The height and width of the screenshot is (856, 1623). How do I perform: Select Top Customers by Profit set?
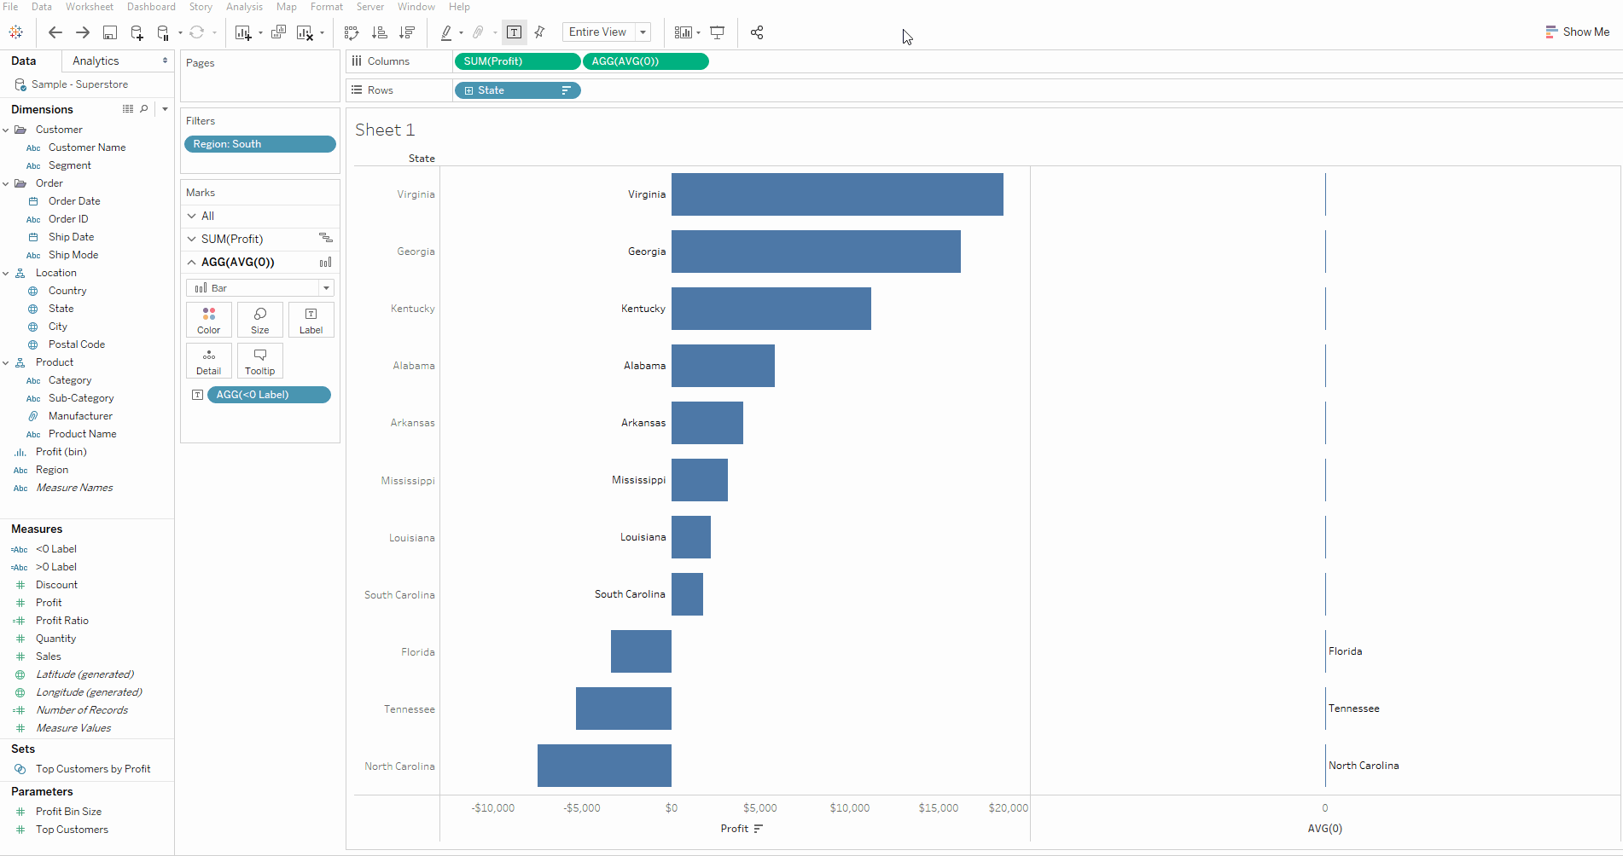(93, 769)
